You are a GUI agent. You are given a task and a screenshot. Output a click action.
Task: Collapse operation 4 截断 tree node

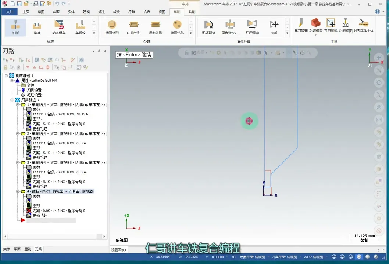pyautogui.click(x=18, y=191)
